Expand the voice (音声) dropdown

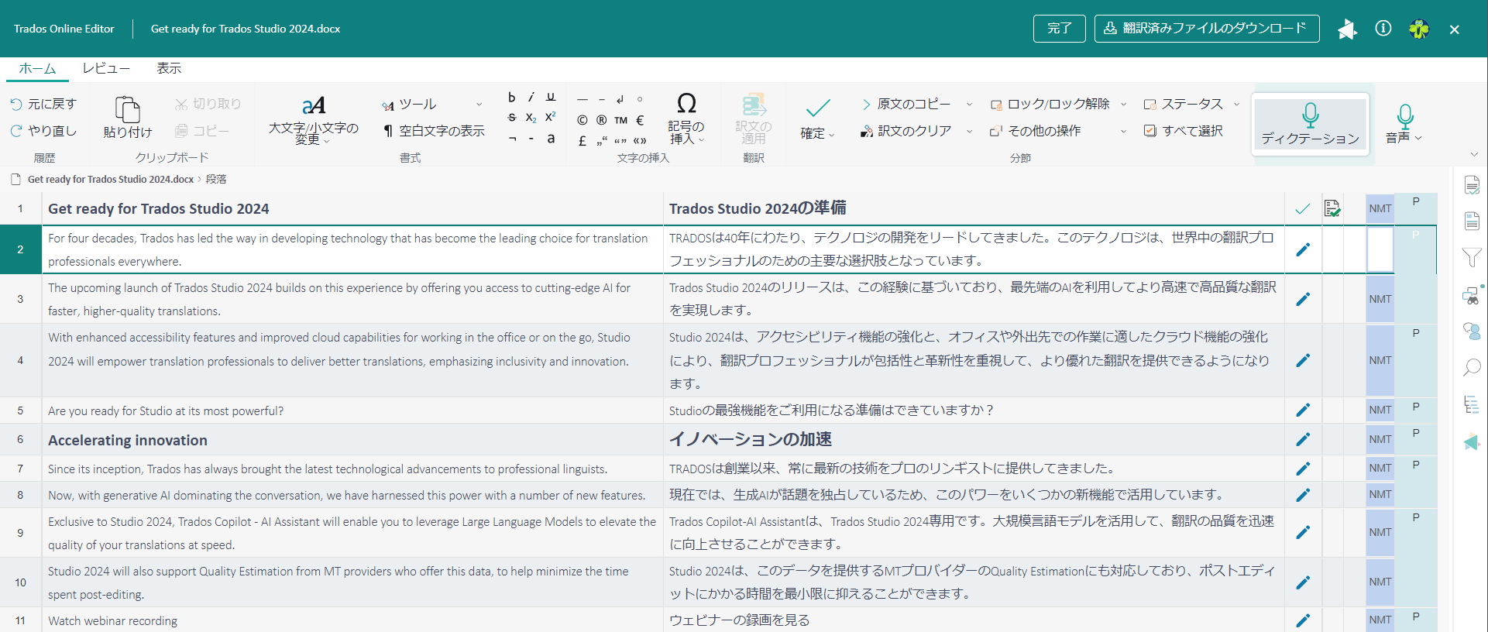[x=1418, y=138]
